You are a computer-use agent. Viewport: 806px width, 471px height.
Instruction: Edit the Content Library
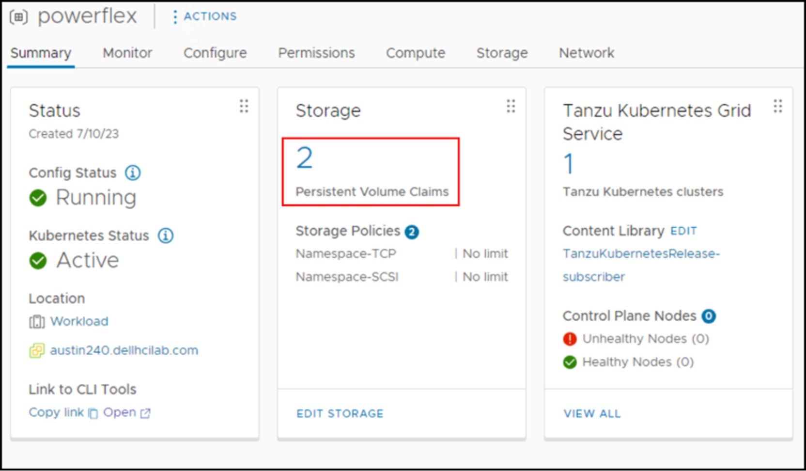[683, 231]
